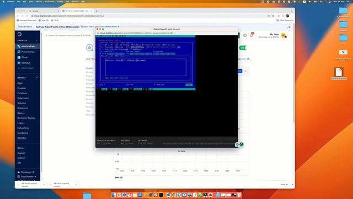This screenshot has width=353, height=199.
Task: Open the Provisioning project
Action: (27, 52)
